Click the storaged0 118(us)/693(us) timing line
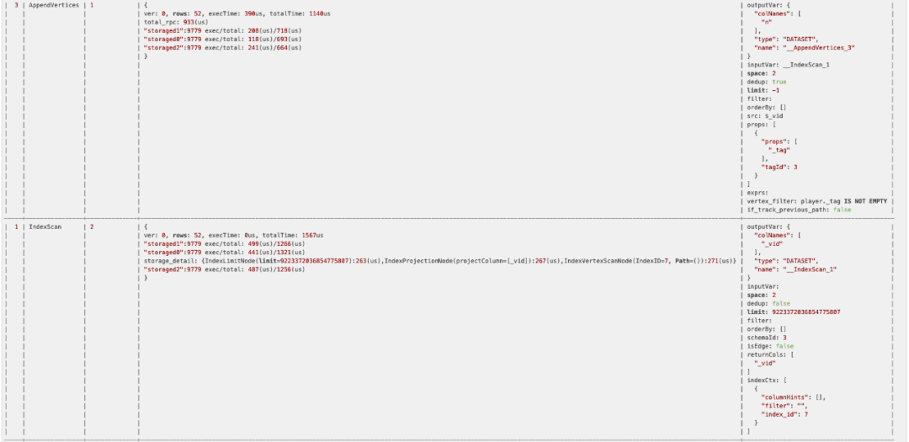 [222, 39]
